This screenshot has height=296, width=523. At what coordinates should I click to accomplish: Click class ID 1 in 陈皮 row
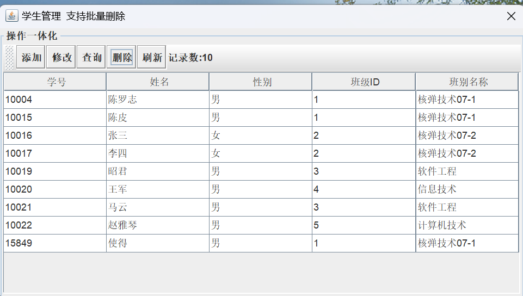tap(364, 118)
